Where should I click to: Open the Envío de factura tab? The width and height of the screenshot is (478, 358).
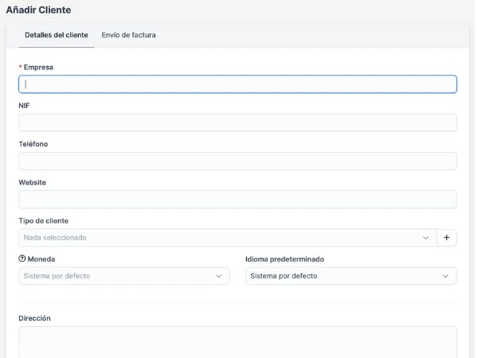point(128,35)
